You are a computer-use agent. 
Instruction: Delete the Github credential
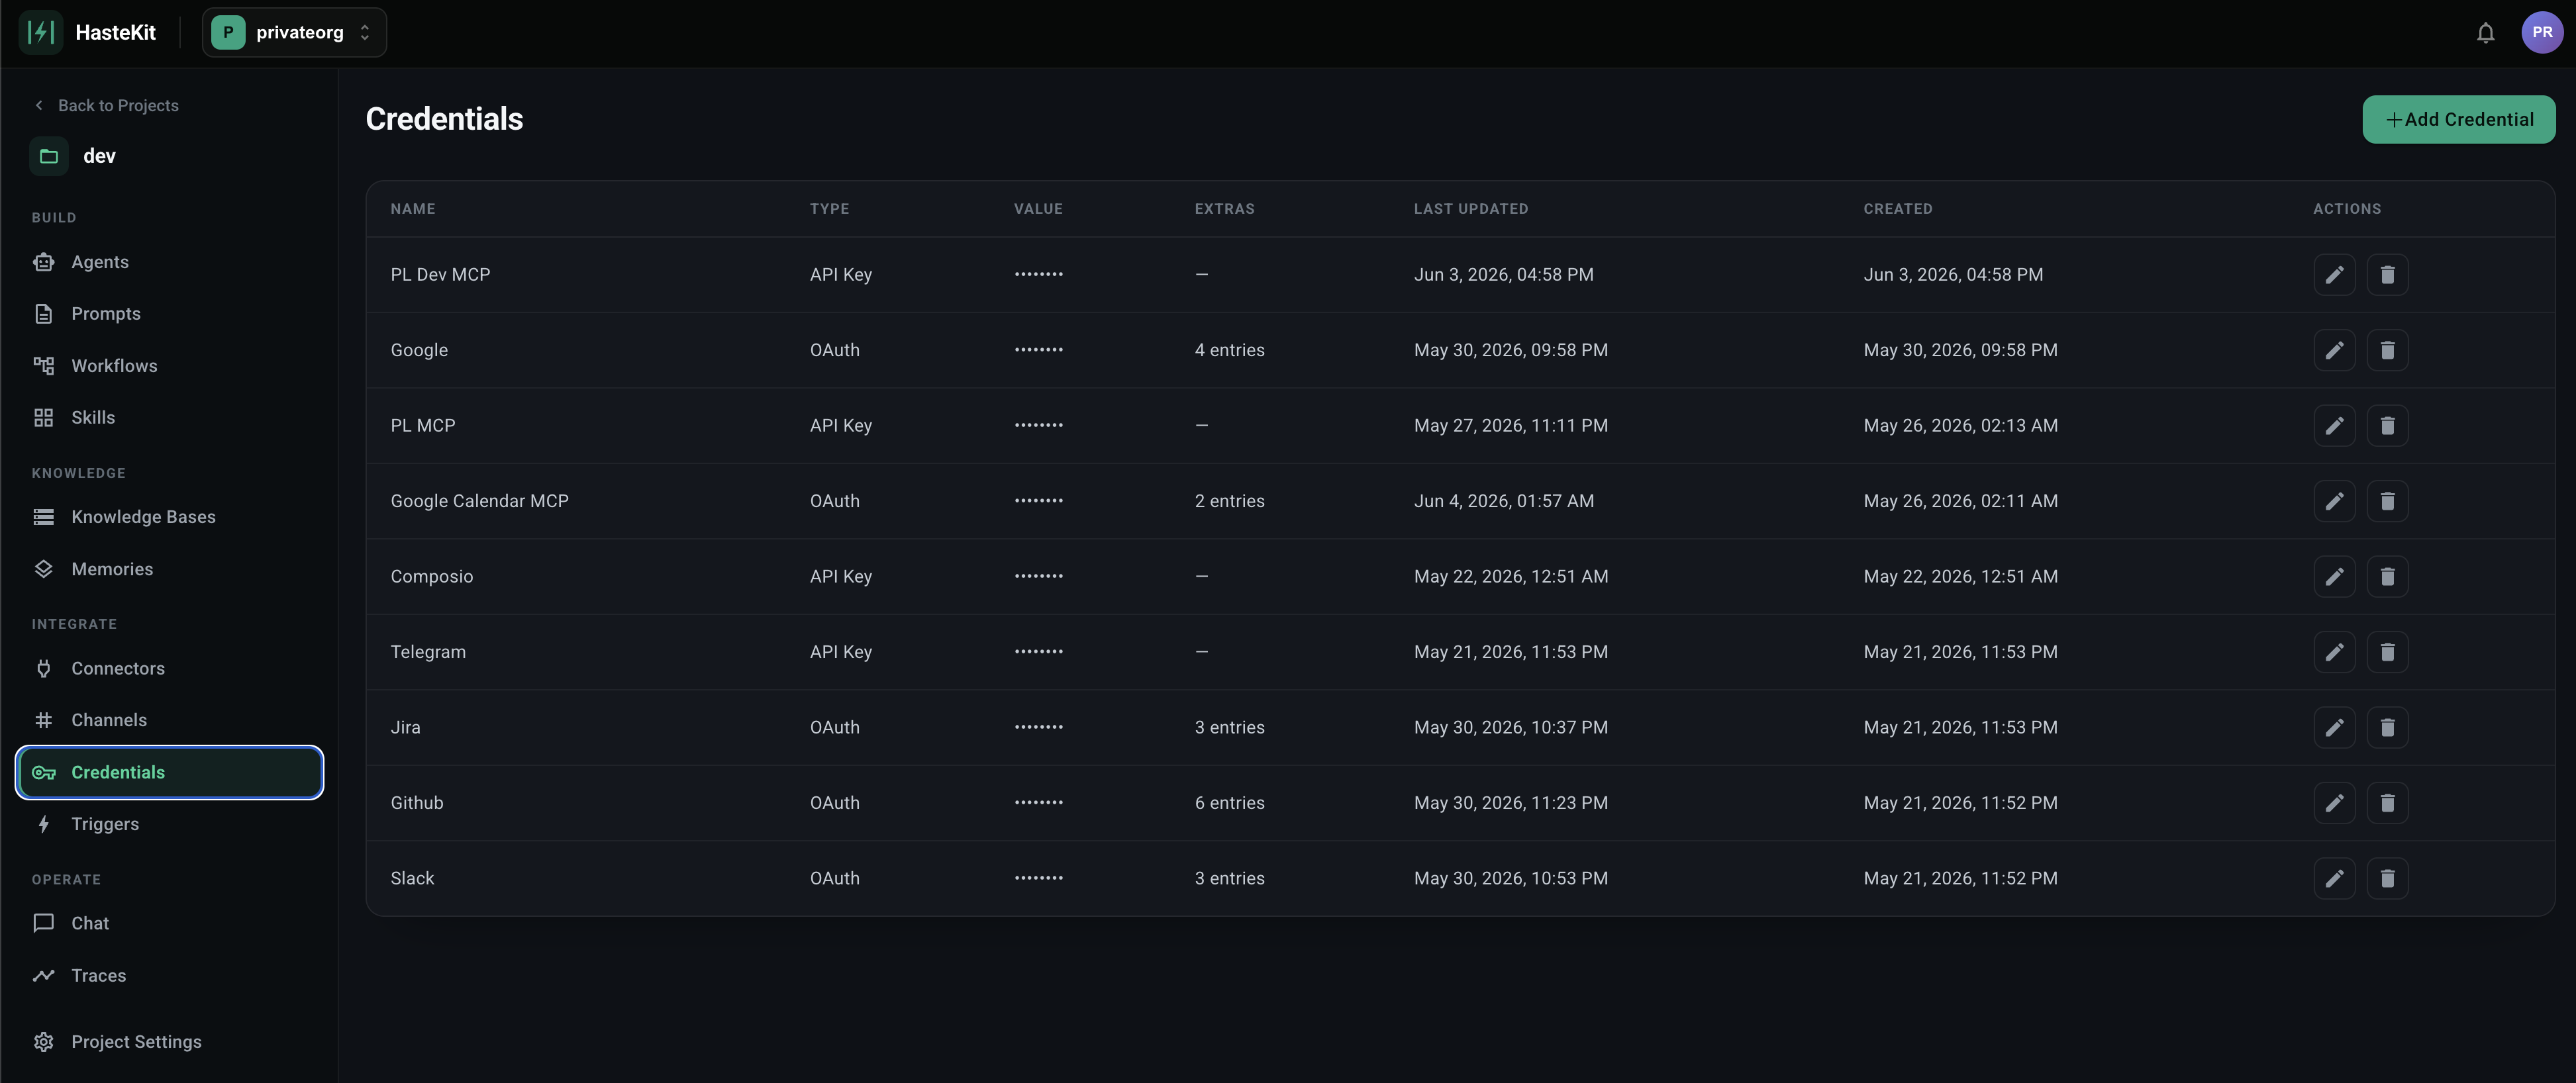point(2387,803)
